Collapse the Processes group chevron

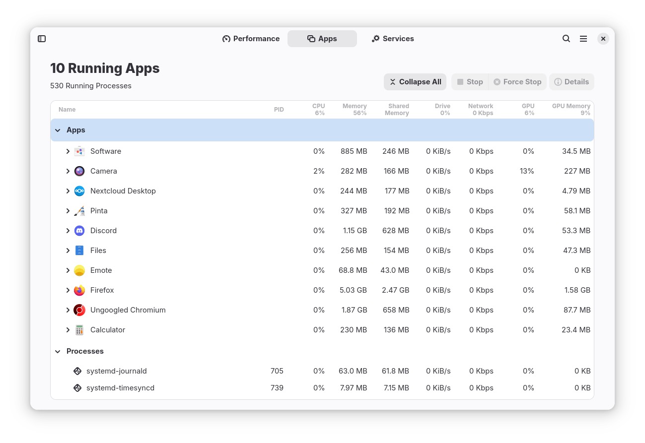pos(58,351)
